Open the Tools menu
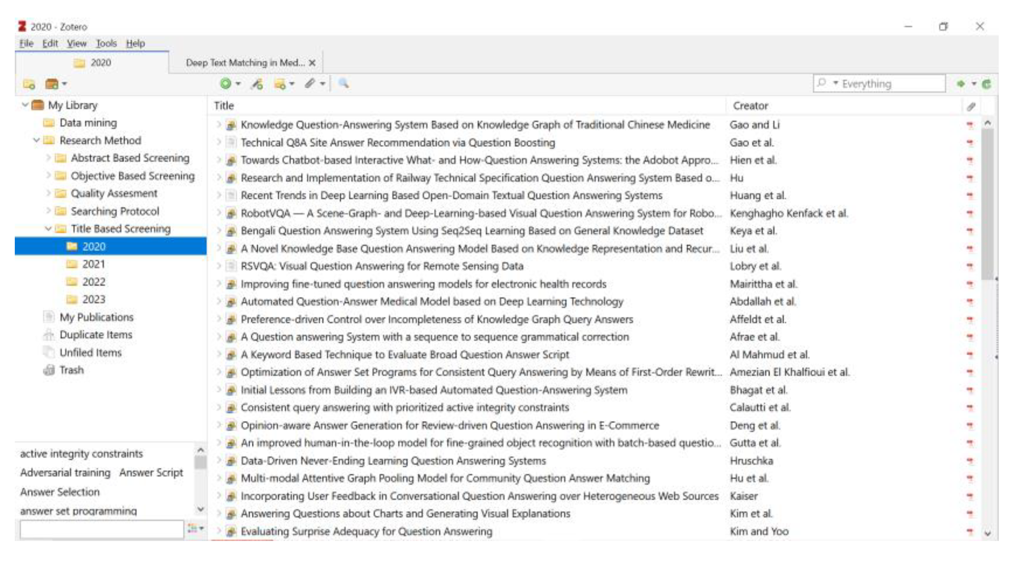The image size is (1017, 569). click(x=106, y=44)
